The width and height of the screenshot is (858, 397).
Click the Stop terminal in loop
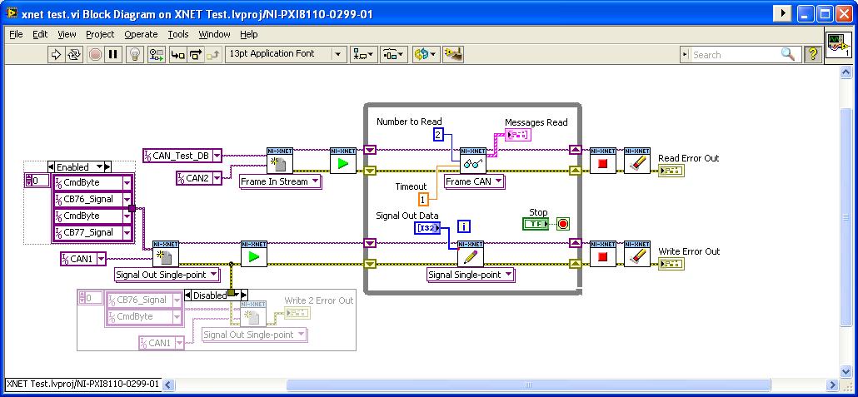tap(533, 224)
